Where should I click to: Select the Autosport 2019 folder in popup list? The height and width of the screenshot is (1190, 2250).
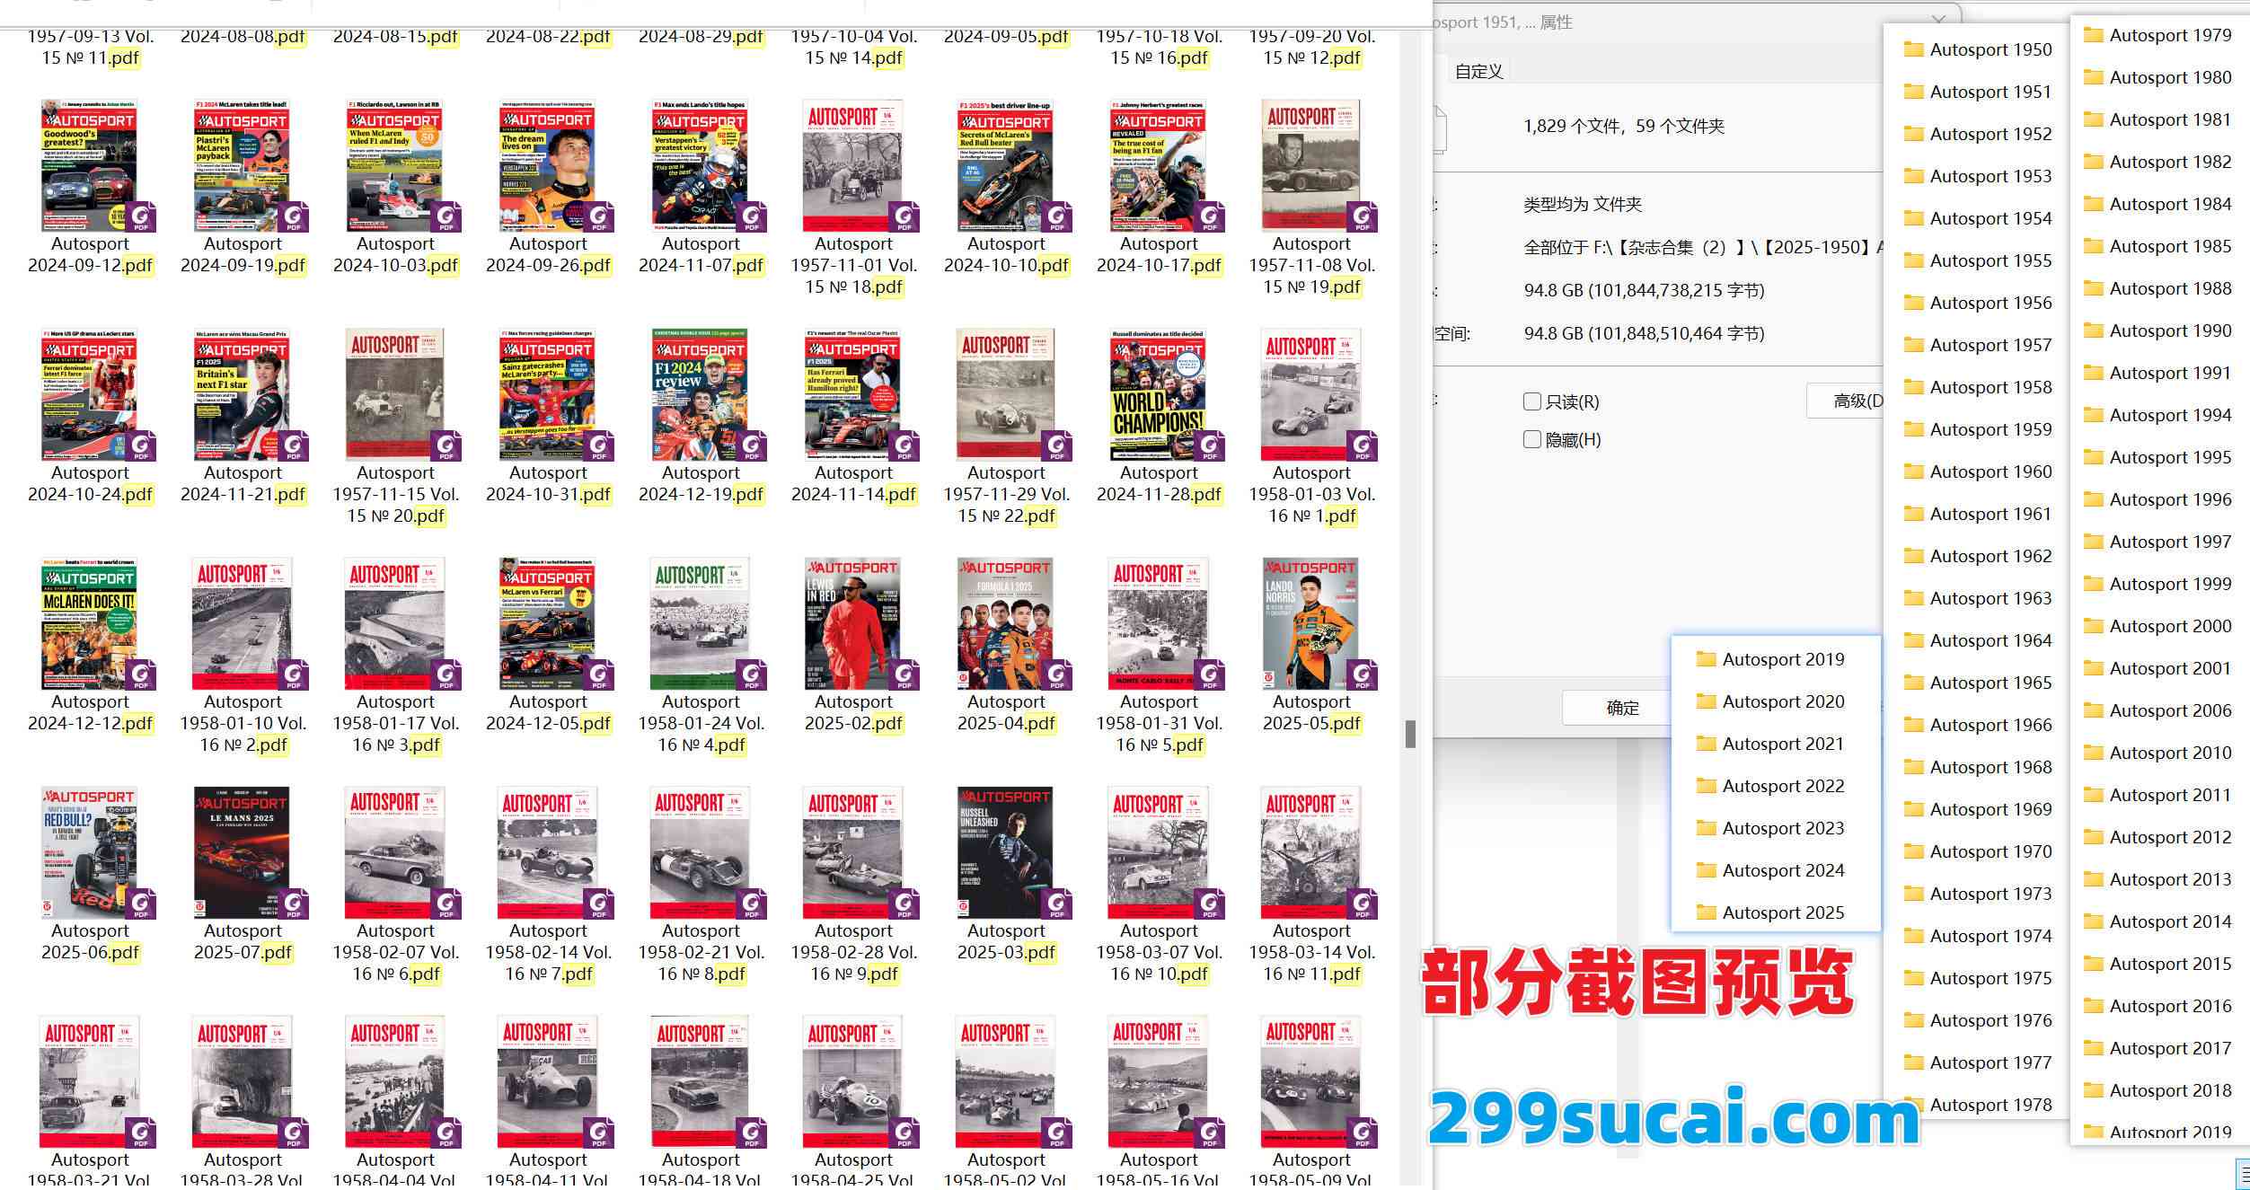coord(1782,659)
